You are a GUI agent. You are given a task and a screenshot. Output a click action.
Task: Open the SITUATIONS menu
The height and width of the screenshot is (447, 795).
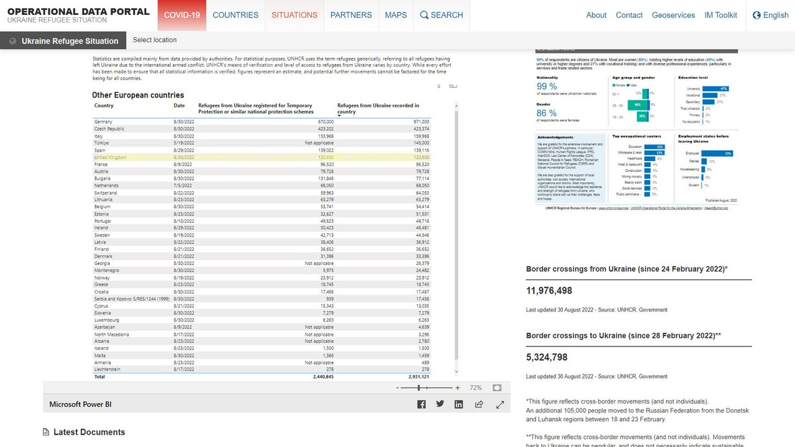coord(294,15)
